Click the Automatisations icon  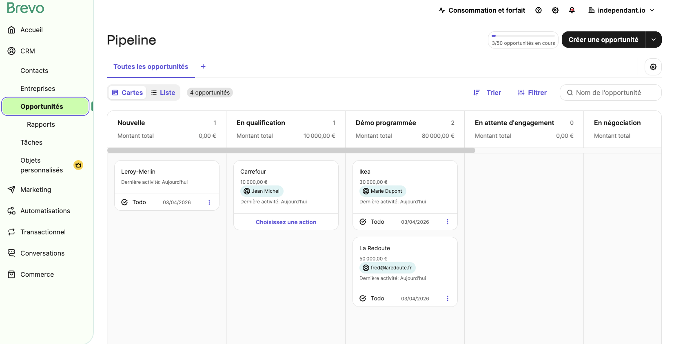click(x=11, y=211)
